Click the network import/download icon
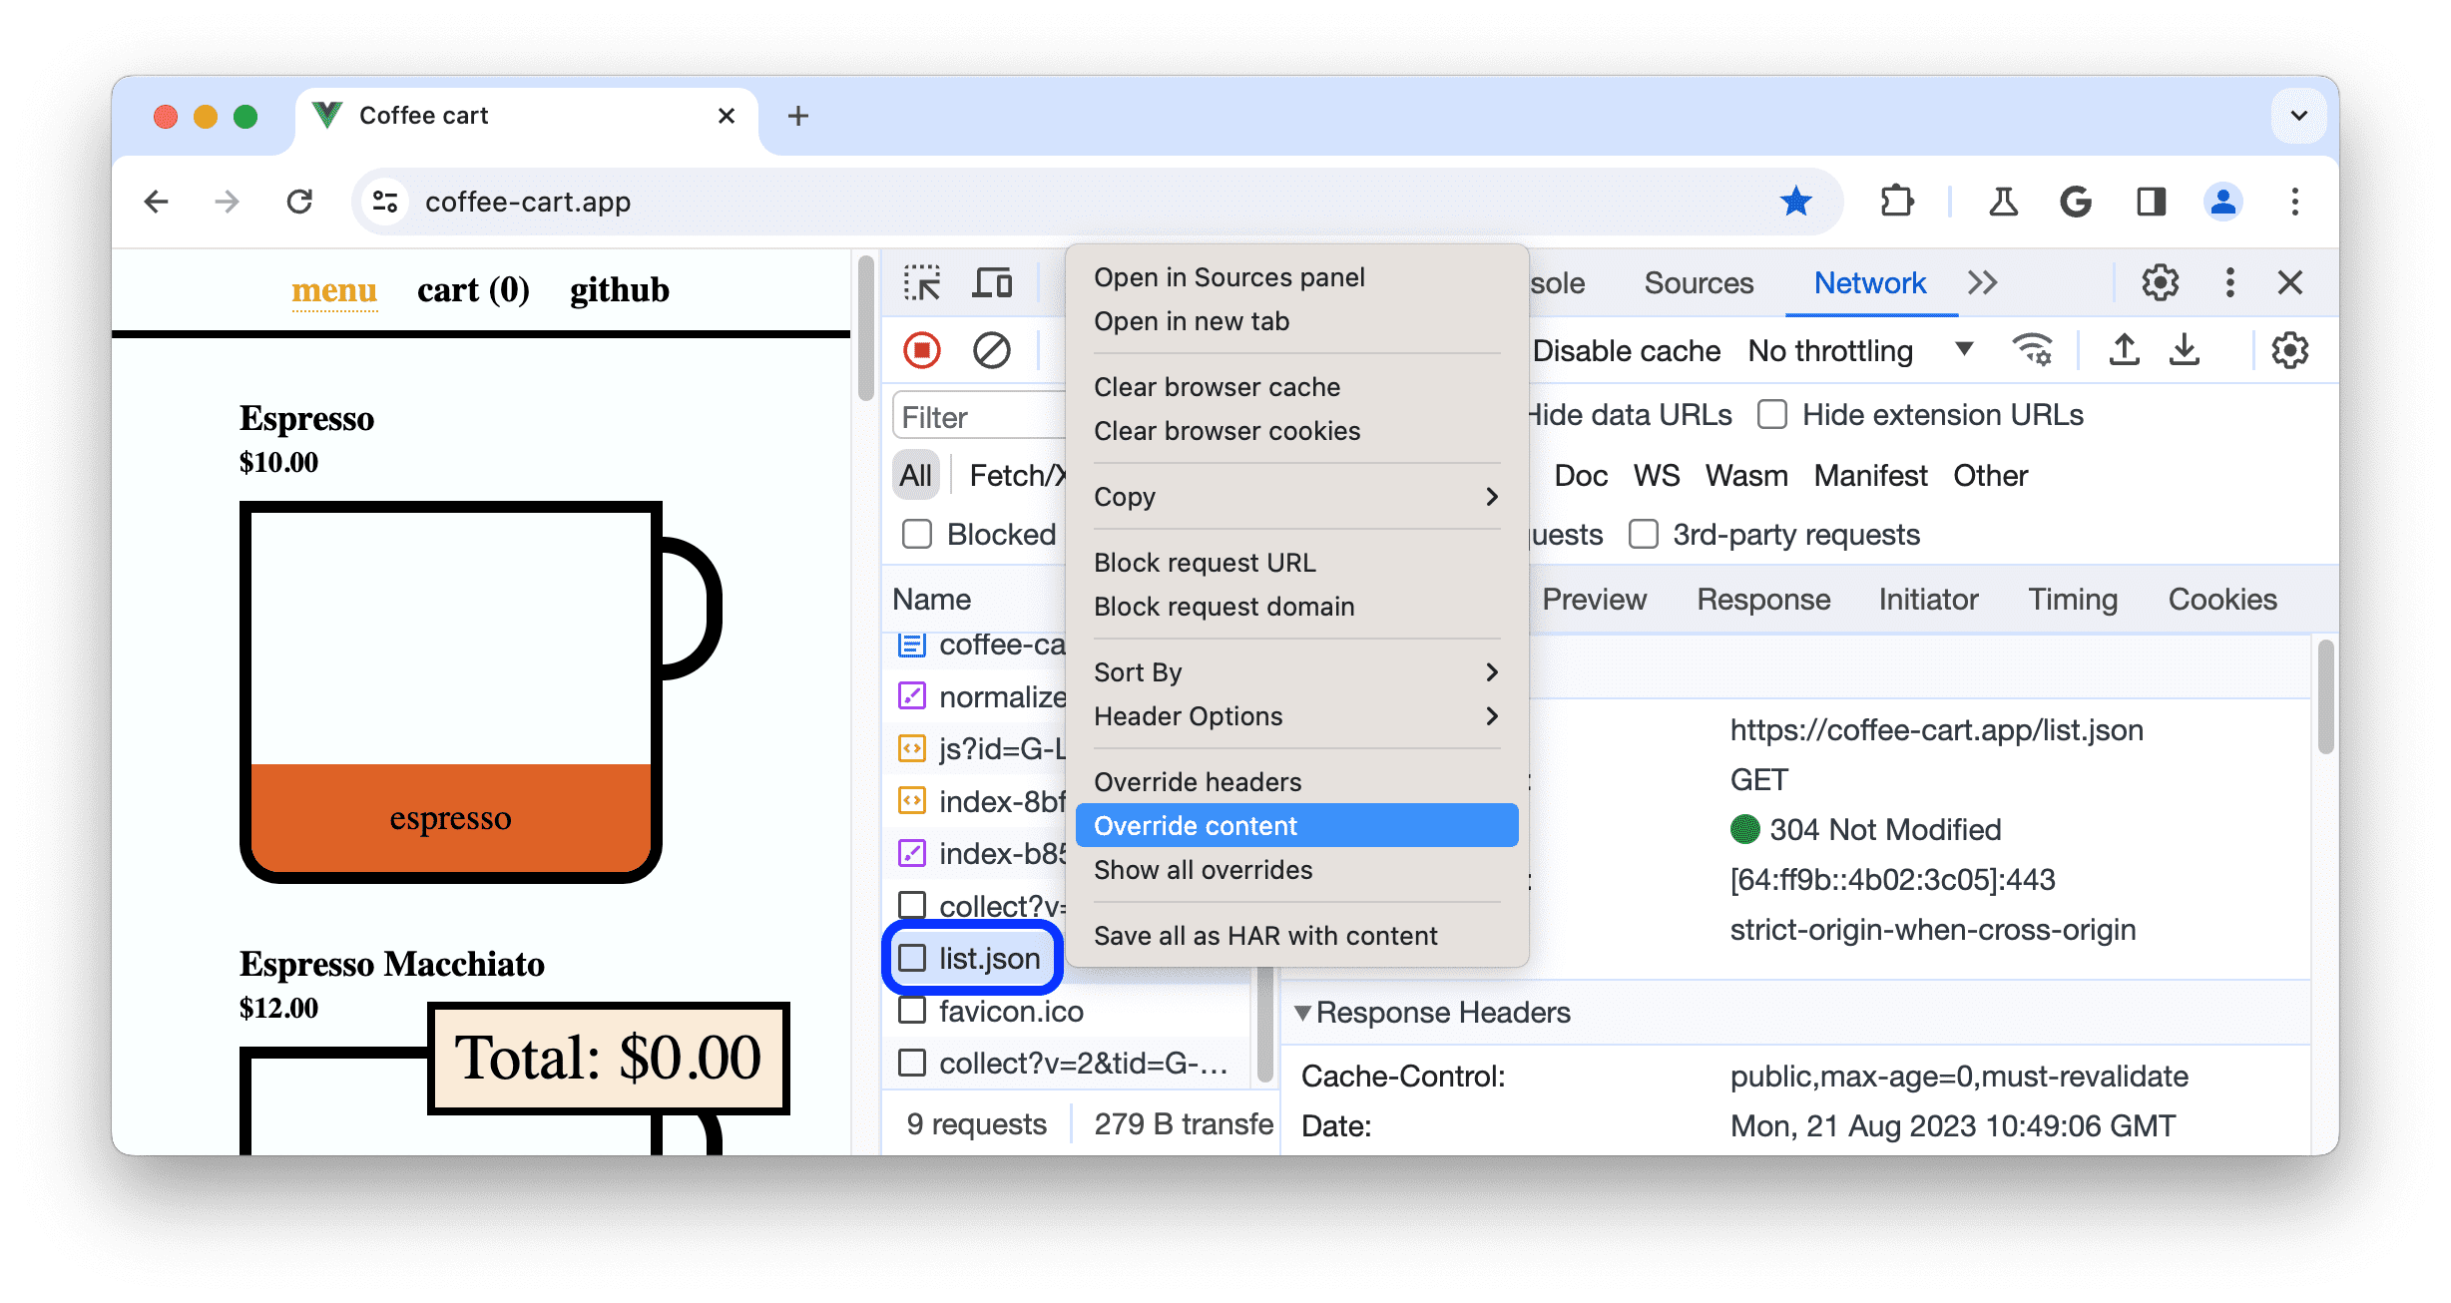Image resolution: width=2451 pixels, height=1303 pixels. pos(2186,350)
